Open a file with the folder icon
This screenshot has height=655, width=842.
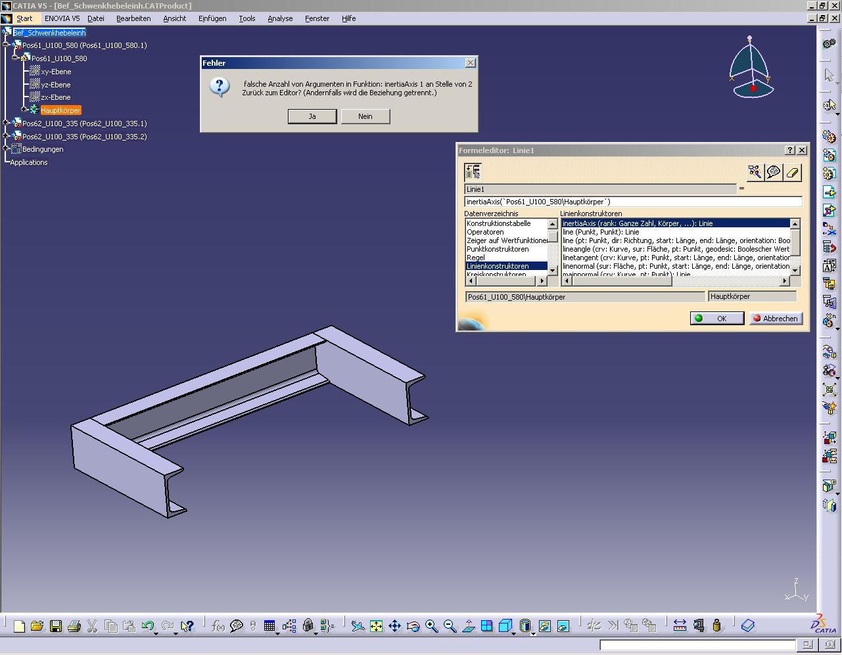tap(37, 626)
